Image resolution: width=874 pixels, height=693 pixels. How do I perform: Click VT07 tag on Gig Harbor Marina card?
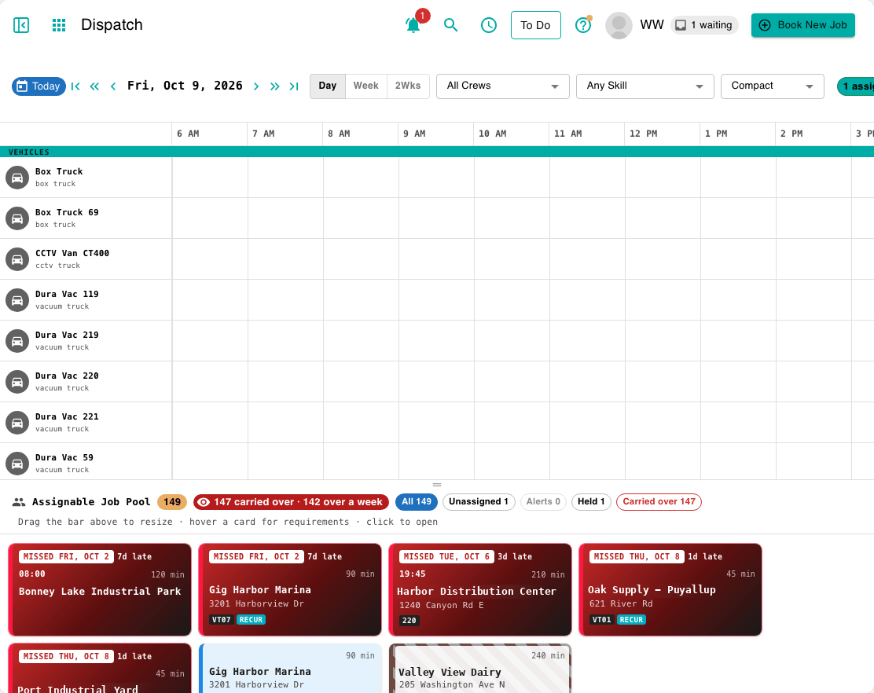click(x=222, y=619)
